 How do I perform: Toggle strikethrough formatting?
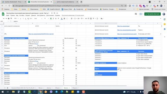[x=56, y=19]
